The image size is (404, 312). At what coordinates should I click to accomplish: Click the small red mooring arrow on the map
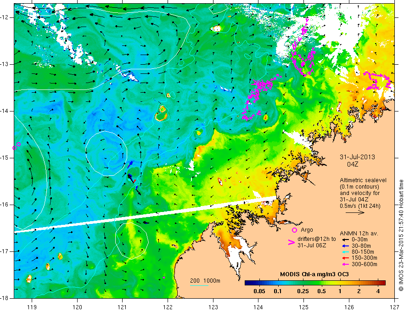135,181
